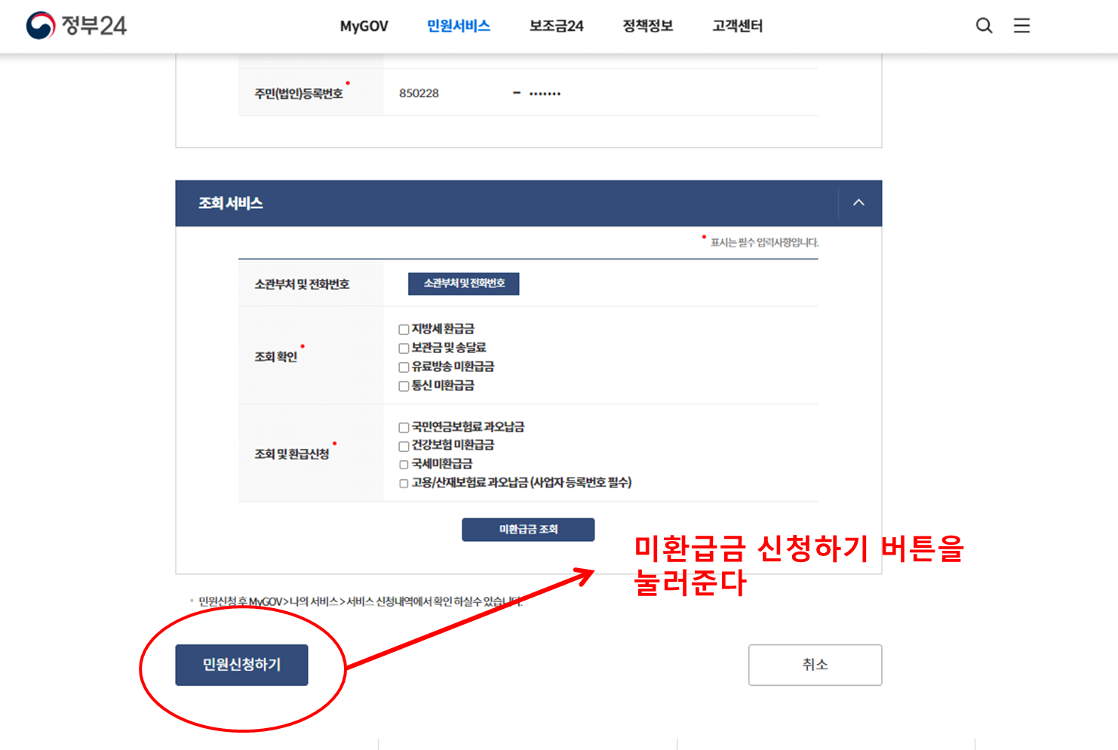
Task: Enable the 유료방송 미환급금 checkbox
Action: tap(404, 367)
